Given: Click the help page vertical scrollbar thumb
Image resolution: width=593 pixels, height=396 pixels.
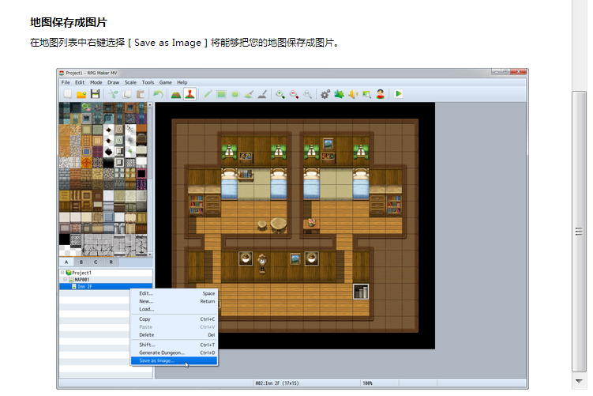Looking at the screenshot, I should (579, 232).
